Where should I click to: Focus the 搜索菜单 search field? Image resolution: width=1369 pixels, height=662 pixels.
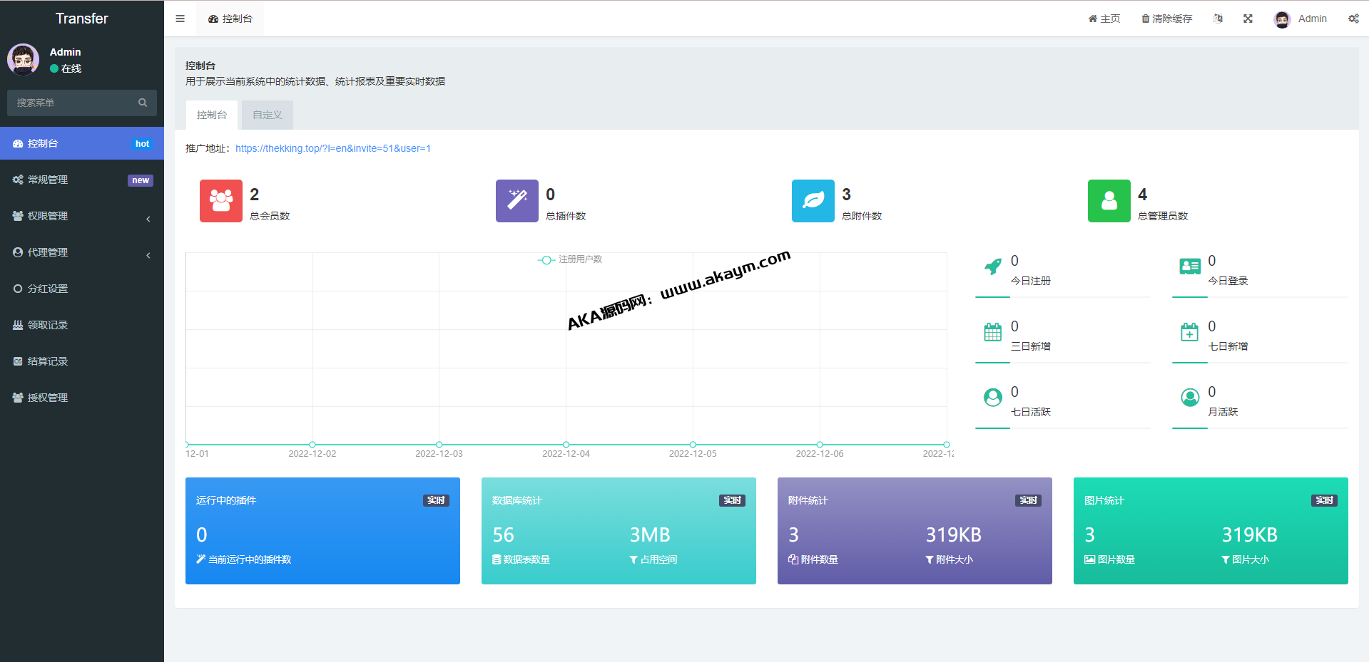click(x=71, y=103)
